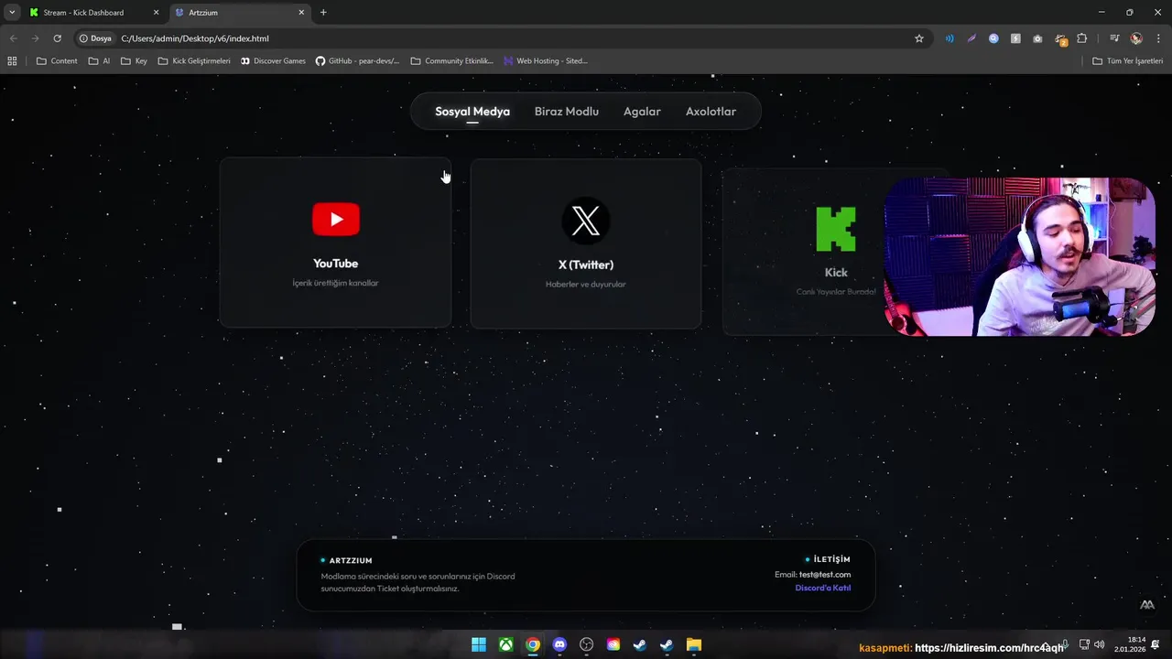1172x659 pixels.
Task: Open a new browser tab
Action: coord(323,13)
